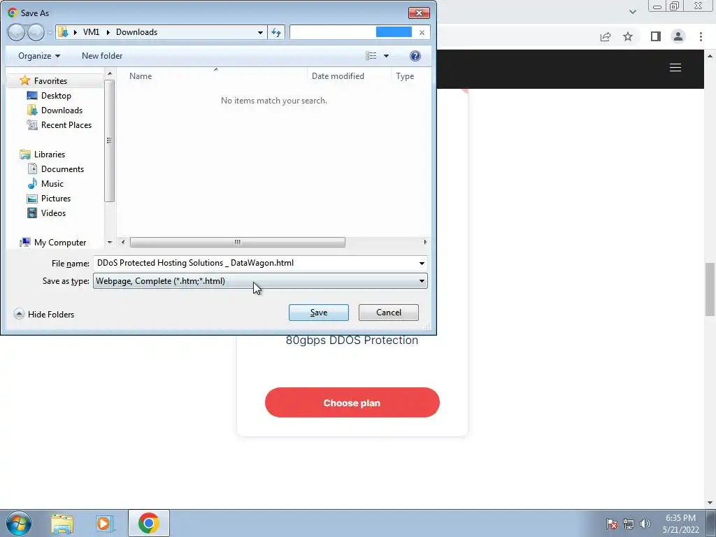Screen dimensions: 716x537
Task: Select the Documents library icon
Action: 32,169
